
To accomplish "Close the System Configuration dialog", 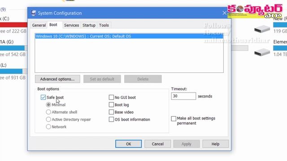I will click(224, 13).
